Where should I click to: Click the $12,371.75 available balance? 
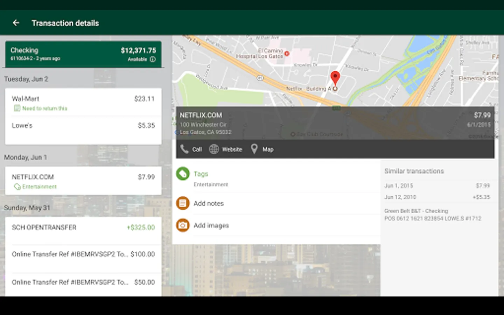[139, 50]
